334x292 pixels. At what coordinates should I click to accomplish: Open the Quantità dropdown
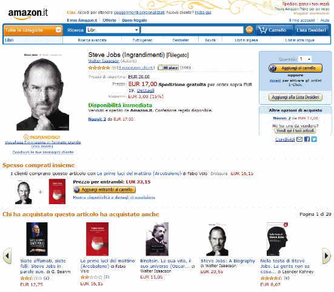305,59
